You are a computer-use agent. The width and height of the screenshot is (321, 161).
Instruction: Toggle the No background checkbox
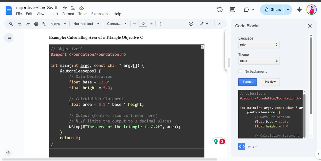[x=240, y=71]
